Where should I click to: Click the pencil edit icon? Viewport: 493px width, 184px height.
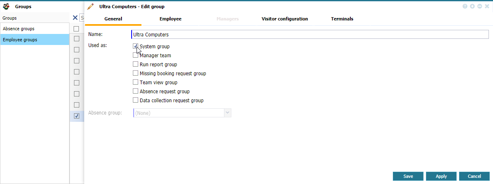(x=91, y=7)
